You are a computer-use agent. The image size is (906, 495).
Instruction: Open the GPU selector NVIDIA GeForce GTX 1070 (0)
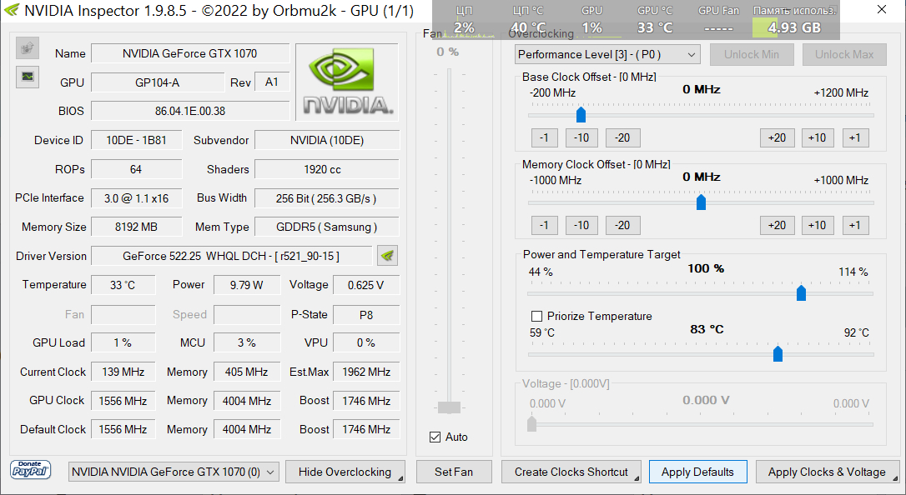(x=174, y=472)
